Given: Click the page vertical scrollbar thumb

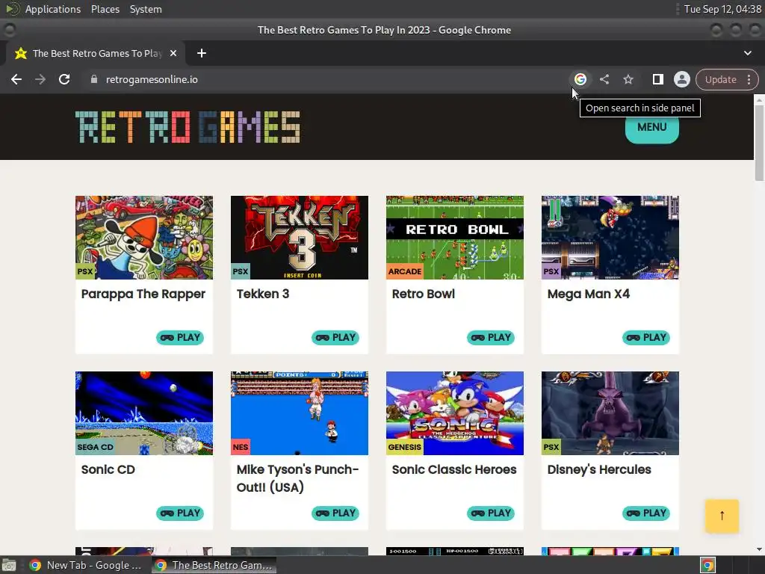Looking at the screenshot, I should pyautogui.click(x=759, y=141).
